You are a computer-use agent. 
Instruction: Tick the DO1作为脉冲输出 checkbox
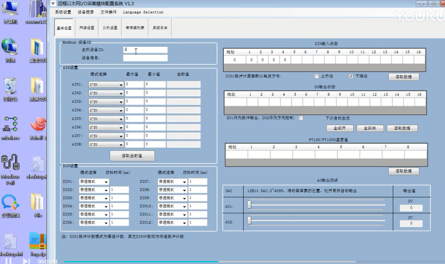click(301, 118)
